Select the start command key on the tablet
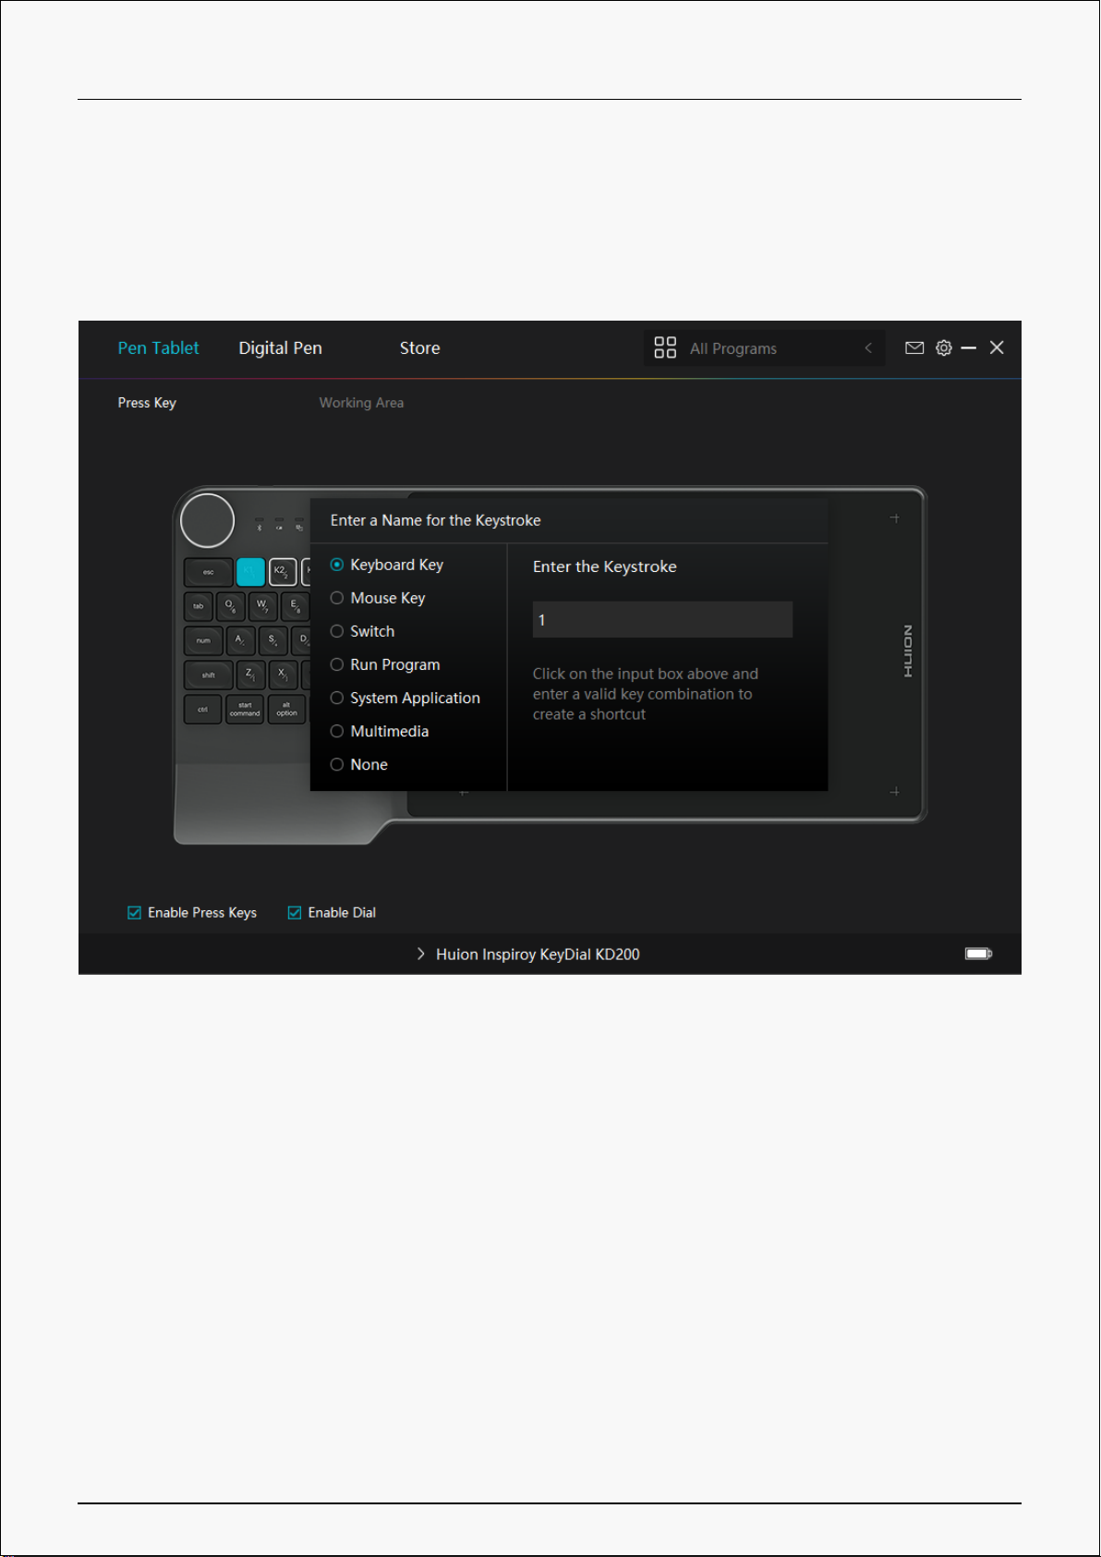Viewport: 1101px width, 1557px height. point(245,710)
